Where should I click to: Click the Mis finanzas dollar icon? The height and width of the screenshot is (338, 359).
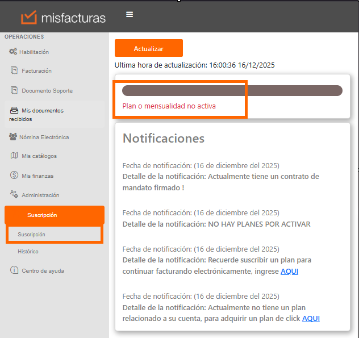coord(14,176)
